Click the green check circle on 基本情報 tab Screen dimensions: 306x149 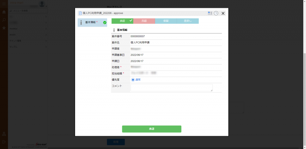coord(105,23)
